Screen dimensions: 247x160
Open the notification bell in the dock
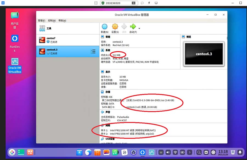(x=240, y=152)
